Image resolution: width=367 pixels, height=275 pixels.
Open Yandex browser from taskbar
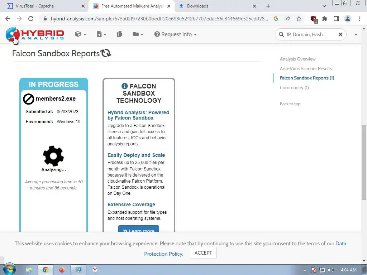[95, 270]
